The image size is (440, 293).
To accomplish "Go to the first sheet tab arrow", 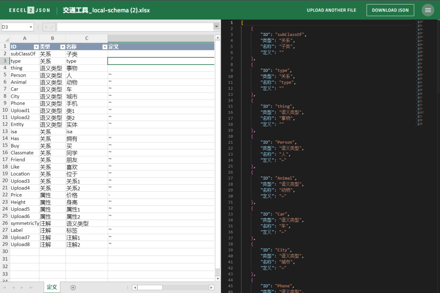I will (x=5, y=287).
